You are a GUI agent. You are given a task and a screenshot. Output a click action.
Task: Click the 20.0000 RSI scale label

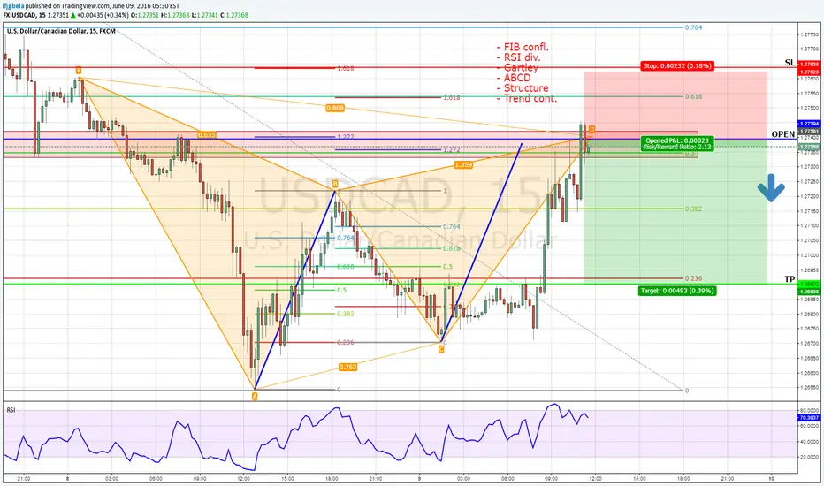pyautogui.click(x=809, y=457)
